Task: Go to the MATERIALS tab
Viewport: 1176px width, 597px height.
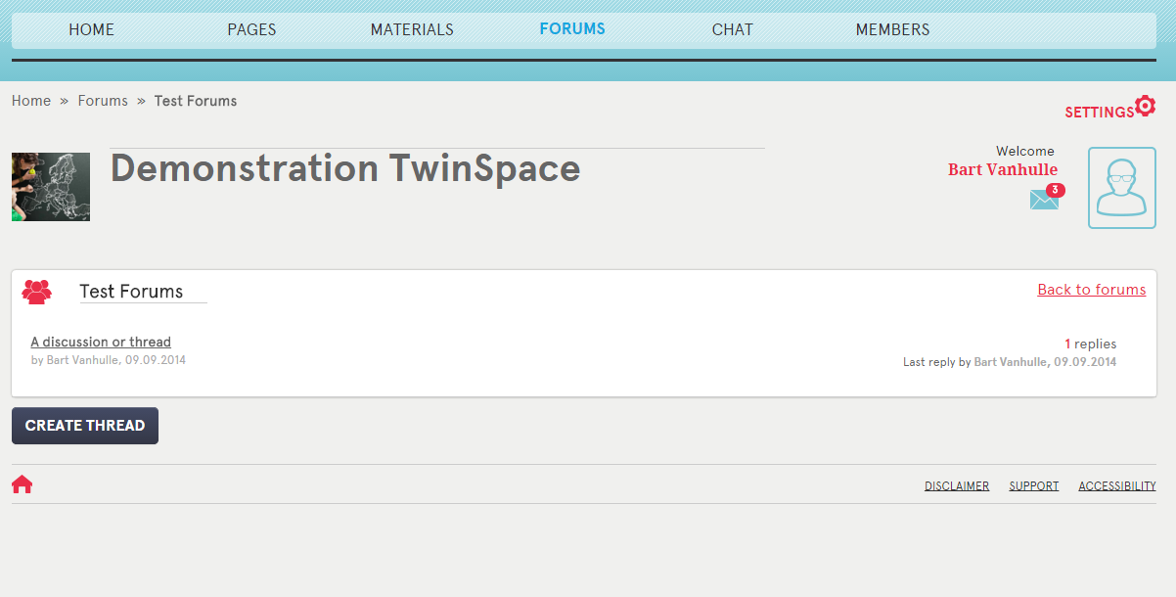Action: [412, 30]
